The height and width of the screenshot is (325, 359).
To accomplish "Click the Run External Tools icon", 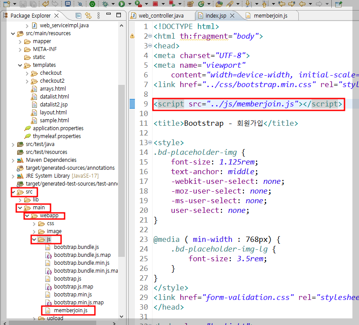I will 138,4.
